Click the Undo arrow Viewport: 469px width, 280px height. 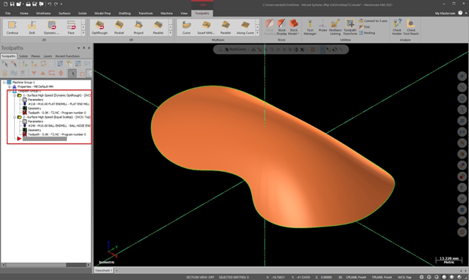tap(50, 5)
